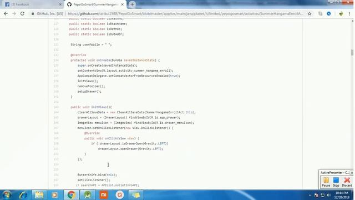Click the 'String userMobile' code line

pos(91,44)
